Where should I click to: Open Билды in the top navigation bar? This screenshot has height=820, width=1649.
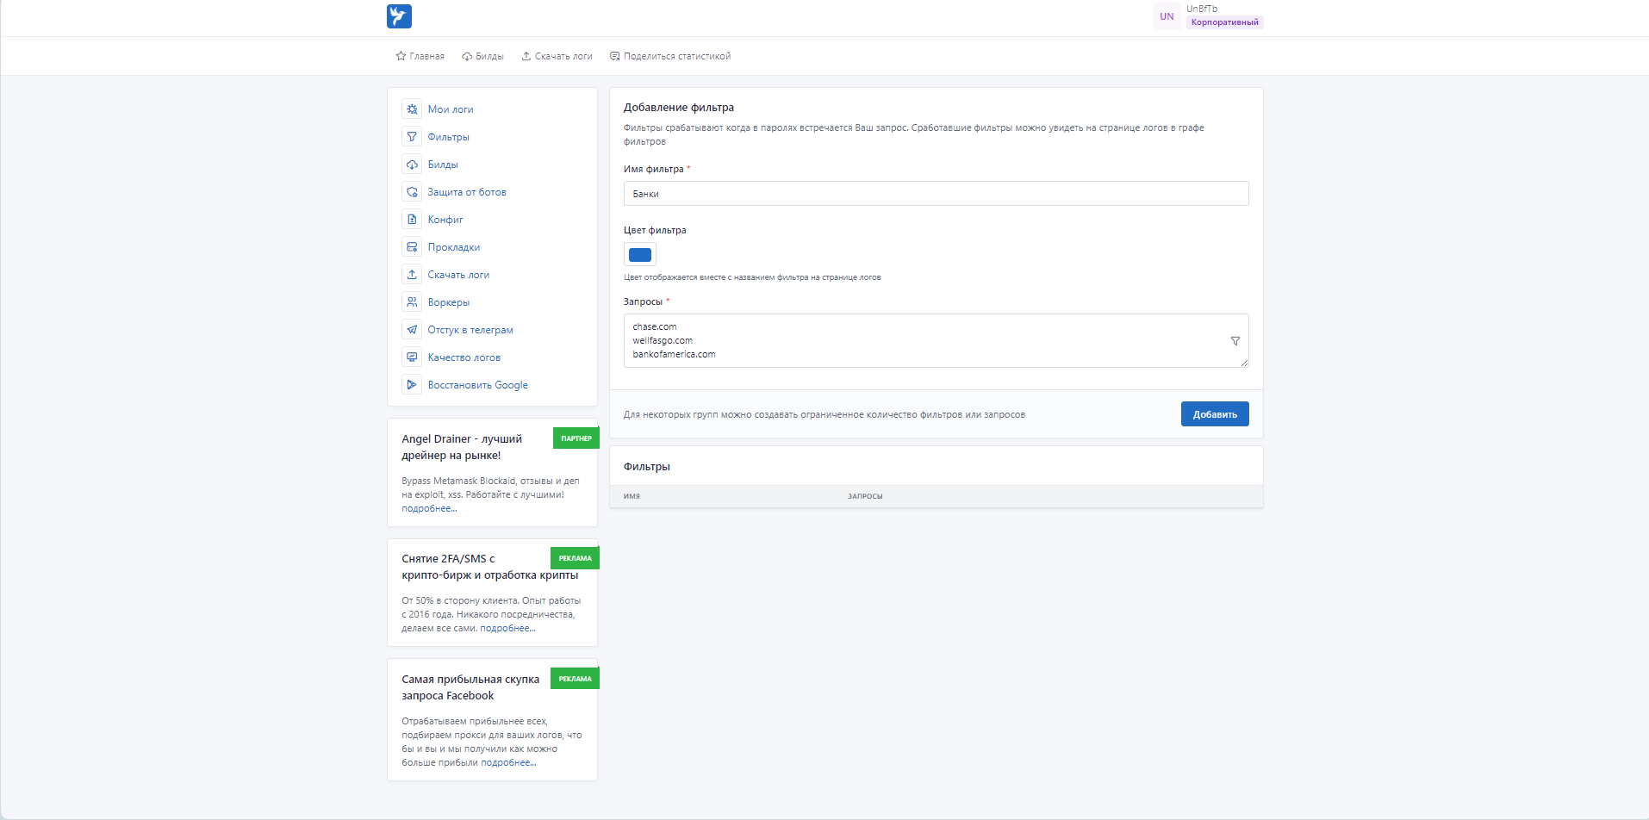coord(482,56)
